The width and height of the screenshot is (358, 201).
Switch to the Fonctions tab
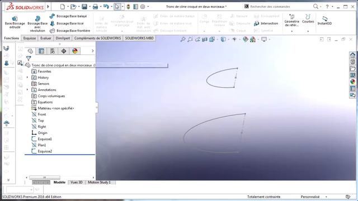pos(11,38)
